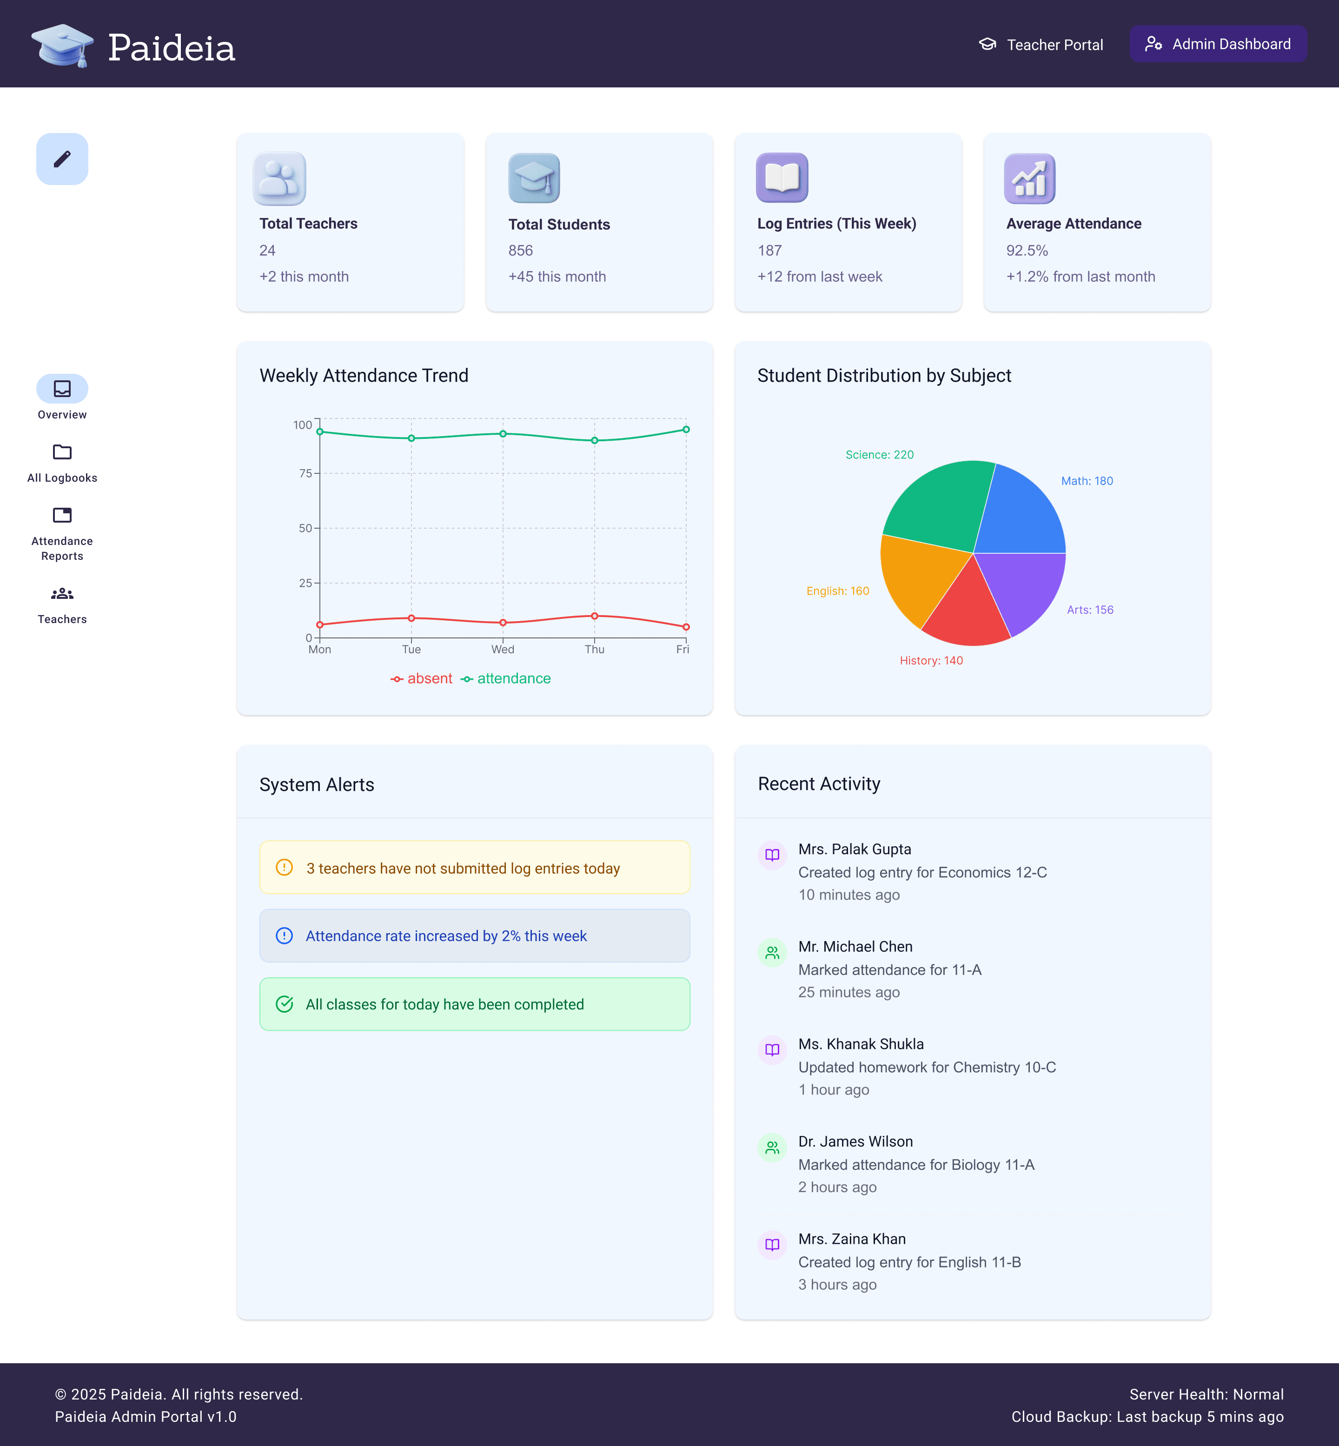Image resolution: width=1339 pixels, height=1446 pixels.
Task: Click the Average Attendance chart icon
Action: click(x=1029, y=178)
